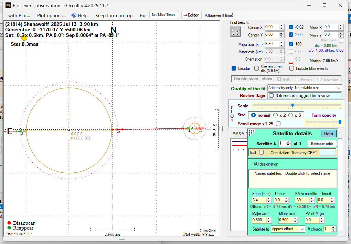Adjust the plot Scale slider
Image resolution: width=351 pixels, height=244 pixels.
(x=292, y=105)
